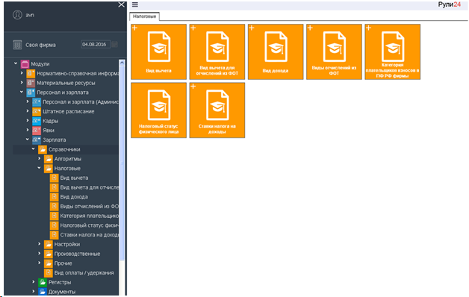
Task: Collapse the Налоговые folder
Action: pyautogui.click(x=39, y=168)
